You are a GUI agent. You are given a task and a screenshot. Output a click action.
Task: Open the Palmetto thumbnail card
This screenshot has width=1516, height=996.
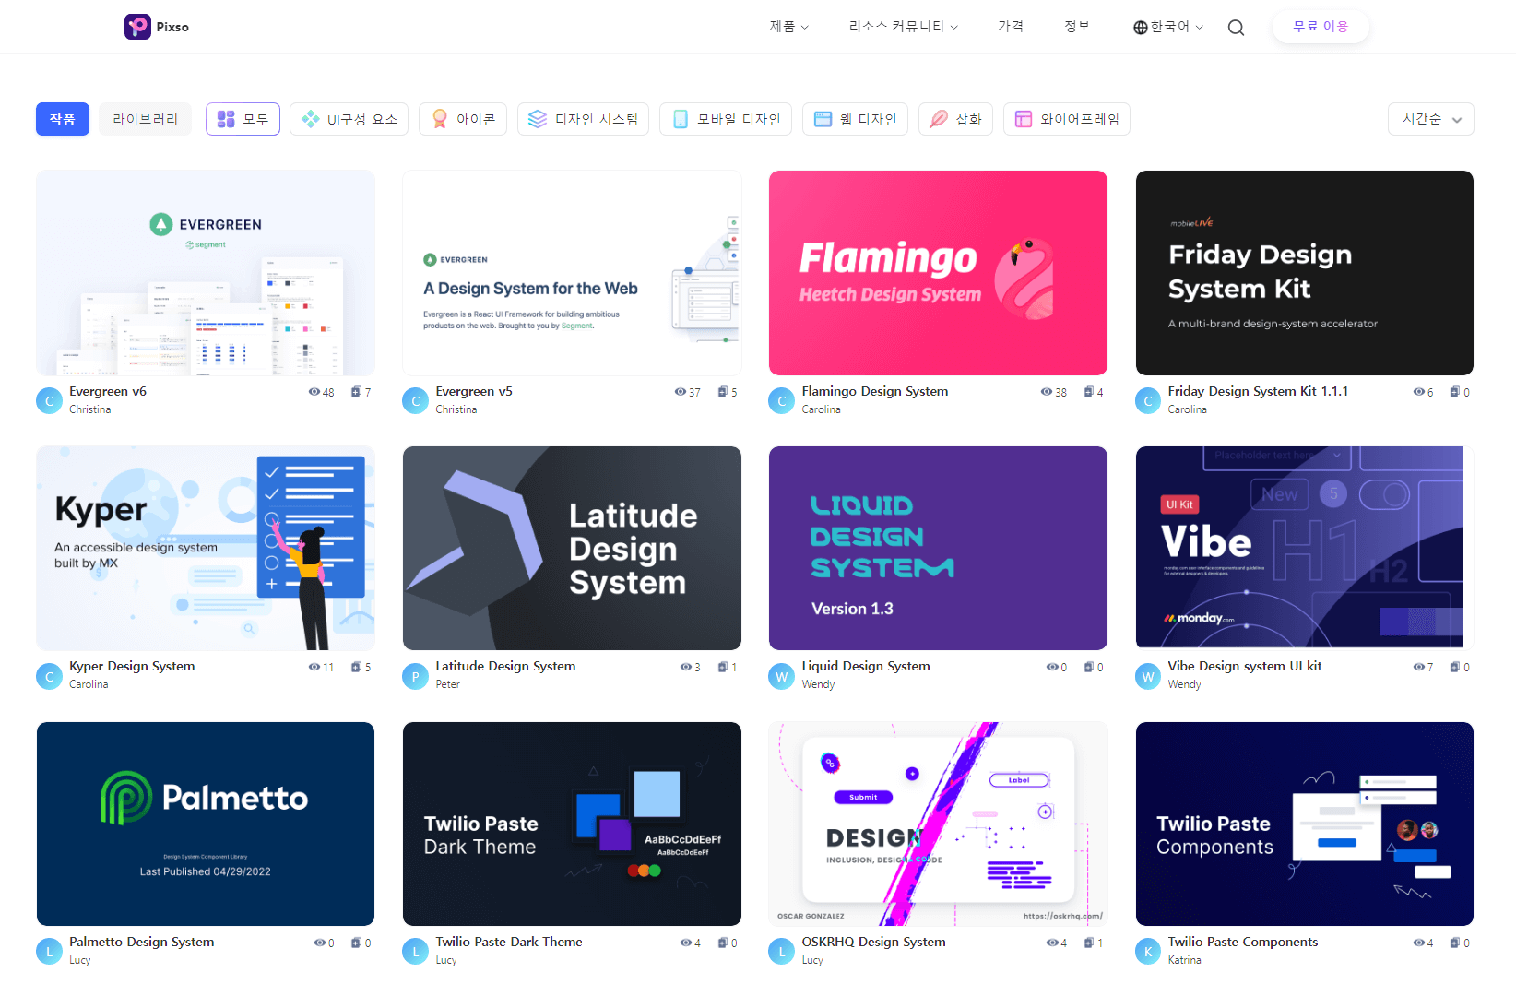[x=206, y=824]
